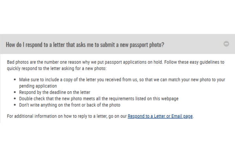Click the bullet dot before "Respond by the deadline"
This screenshot has height=157, width=235.
pyautogui.click(x=15, y=92)
